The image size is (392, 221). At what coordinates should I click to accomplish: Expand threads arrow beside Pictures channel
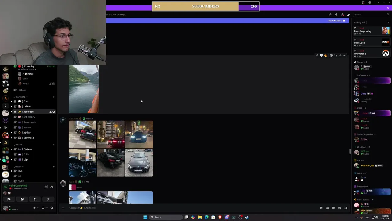point(11,149)
